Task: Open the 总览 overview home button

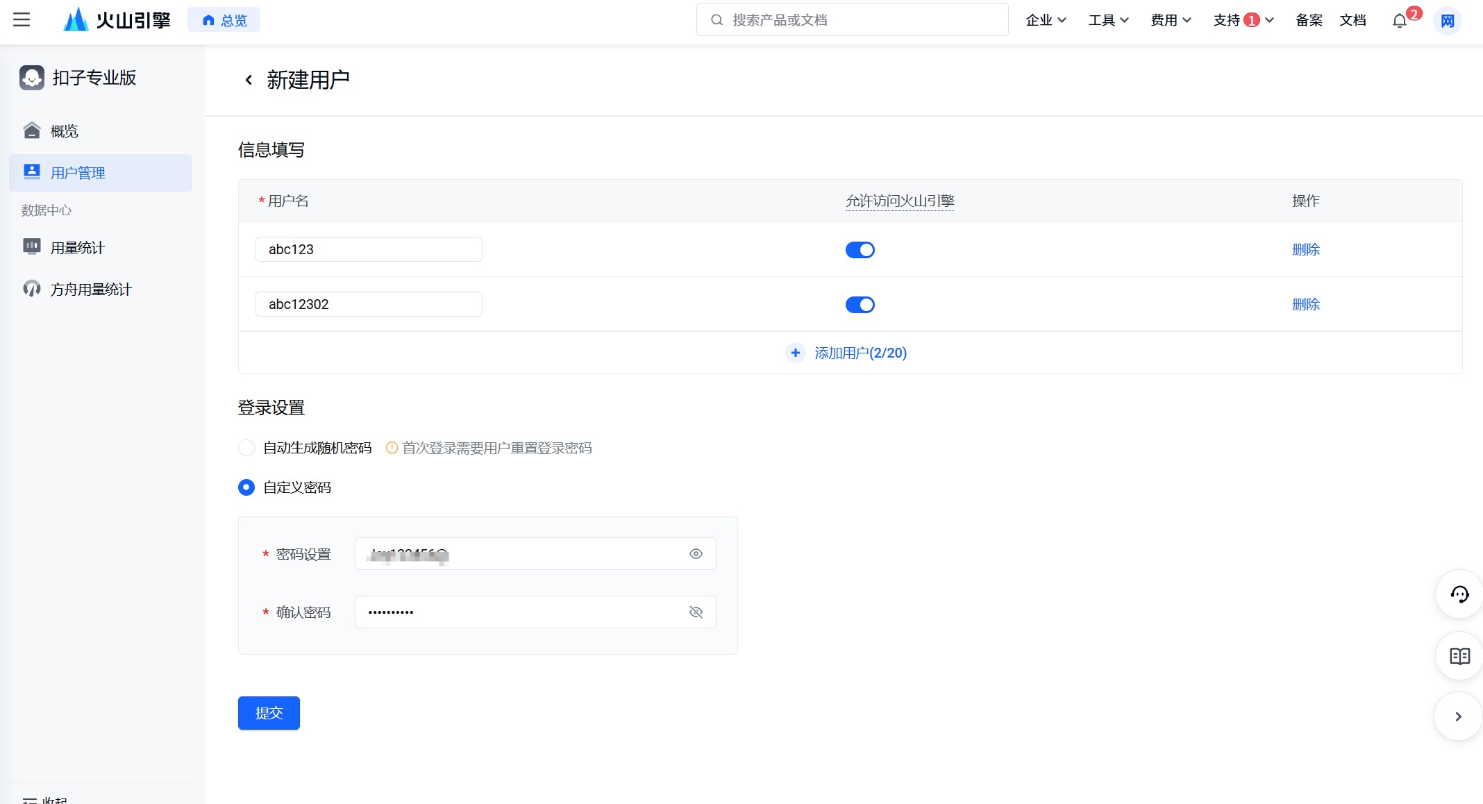Action: [224, 20]
